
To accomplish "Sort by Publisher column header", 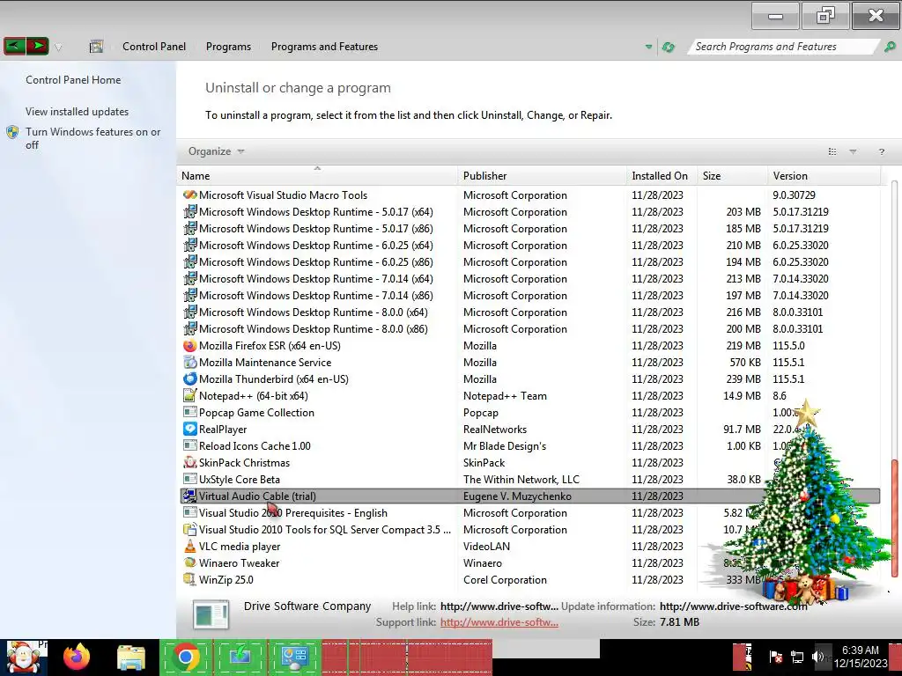I will 543,176.
